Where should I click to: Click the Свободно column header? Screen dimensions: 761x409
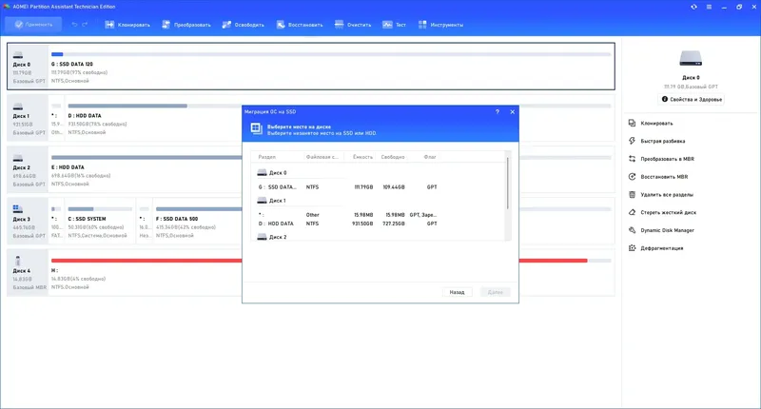point(393,157)
